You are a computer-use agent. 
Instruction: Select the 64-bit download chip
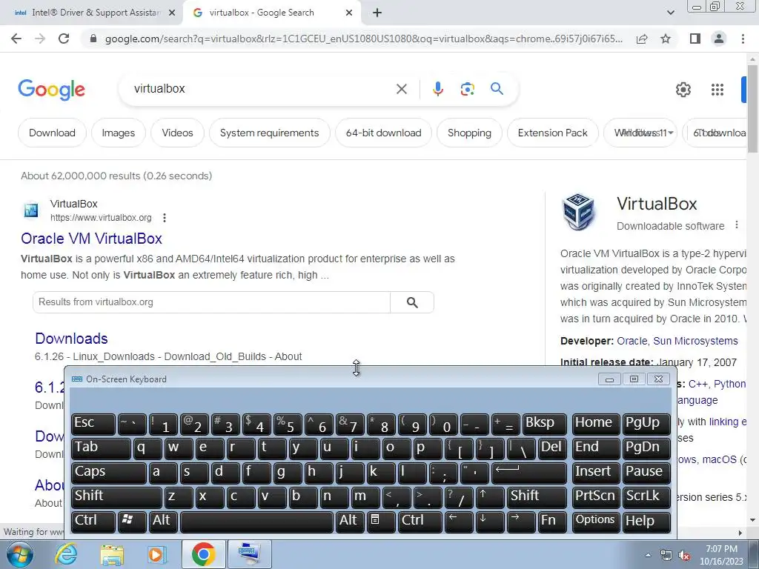coord(383,133)
